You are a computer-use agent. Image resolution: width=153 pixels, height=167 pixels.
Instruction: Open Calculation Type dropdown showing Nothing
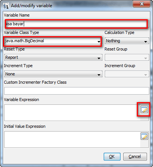[127, 41]
